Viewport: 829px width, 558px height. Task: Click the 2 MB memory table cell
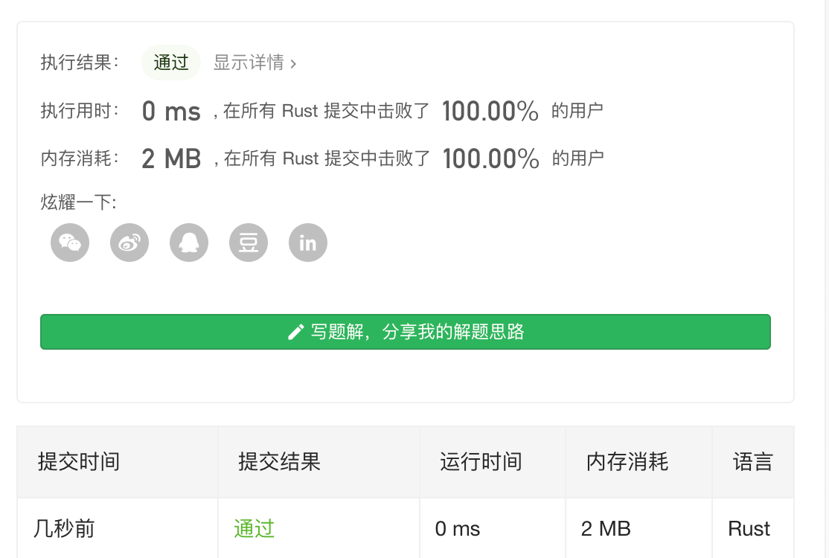point(606,528)
